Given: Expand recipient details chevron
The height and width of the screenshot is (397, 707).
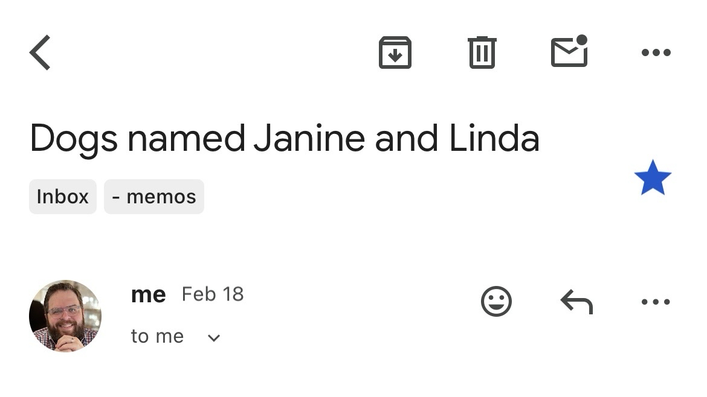Looking at the screenshot, I should (x=213, y=338).
